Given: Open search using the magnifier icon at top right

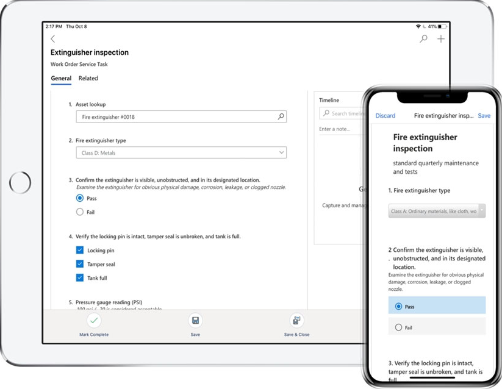Looking at the screenshot, I should (x=423, y=39).
